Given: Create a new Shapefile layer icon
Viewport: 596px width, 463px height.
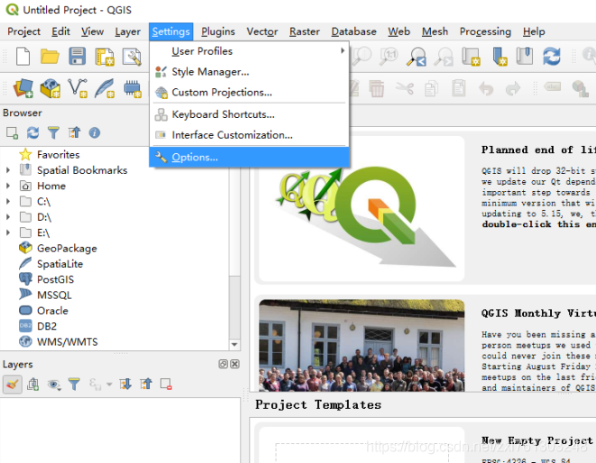Looking at the screenshot, I should click(x=78, y=88).
